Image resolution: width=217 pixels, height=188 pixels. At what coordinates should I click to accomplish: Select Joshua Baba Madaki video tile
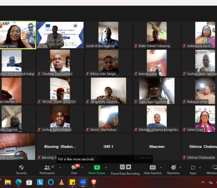coord(60,118)
